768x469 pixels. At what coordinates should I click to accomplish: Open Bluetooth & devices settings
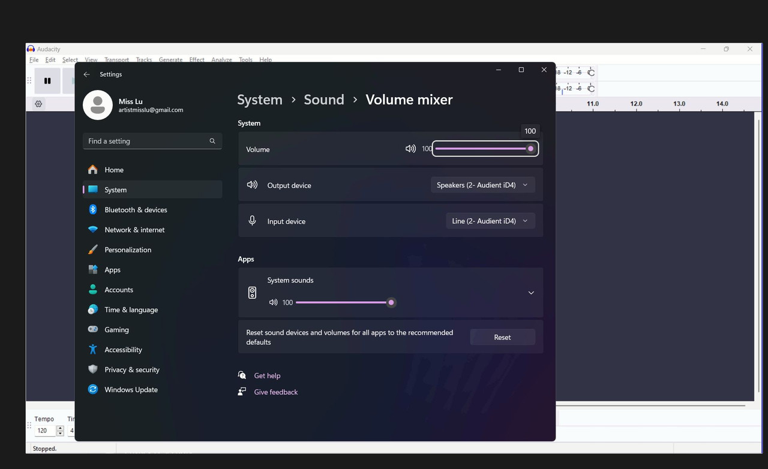152,210
